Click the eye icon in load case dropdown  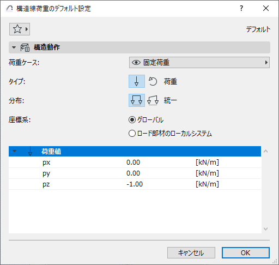[136, 63]
